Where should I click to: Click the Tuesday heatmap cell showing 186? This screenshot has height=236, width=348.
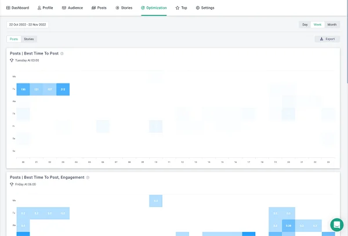coord(23,89)
